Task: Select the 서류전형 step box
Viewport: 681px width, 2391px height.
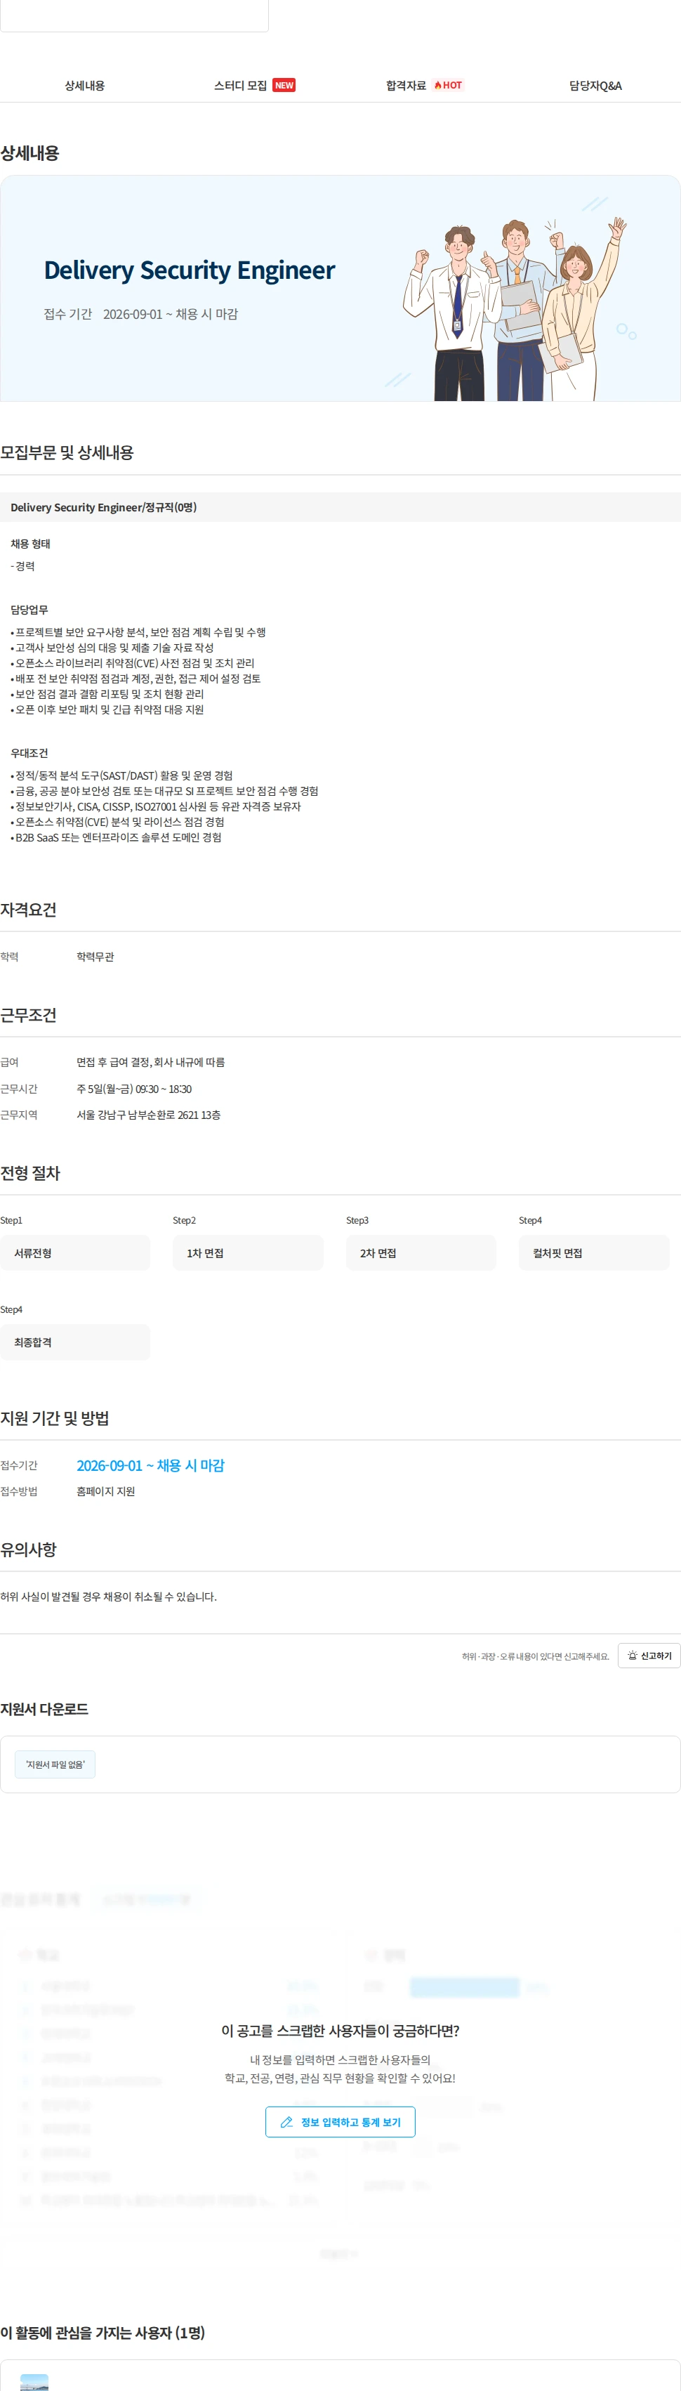Action: (75, 1252)
